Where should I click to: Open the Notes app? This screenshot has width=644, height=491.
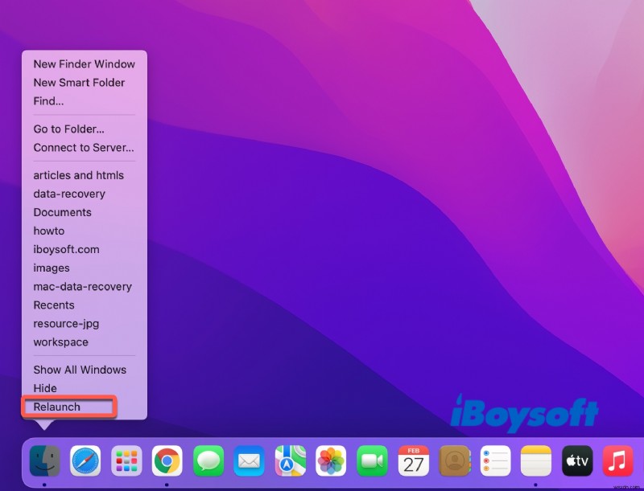(x=536, y=460)
